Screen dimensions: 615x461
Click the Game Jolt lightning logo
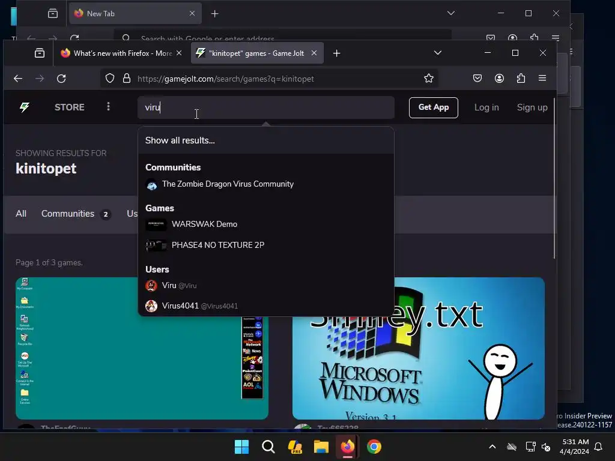tap(24, 107)
